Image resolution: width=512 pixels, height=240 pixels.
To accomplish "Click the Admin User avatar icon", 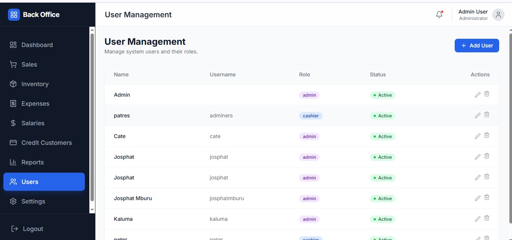I will pos(498,14).
